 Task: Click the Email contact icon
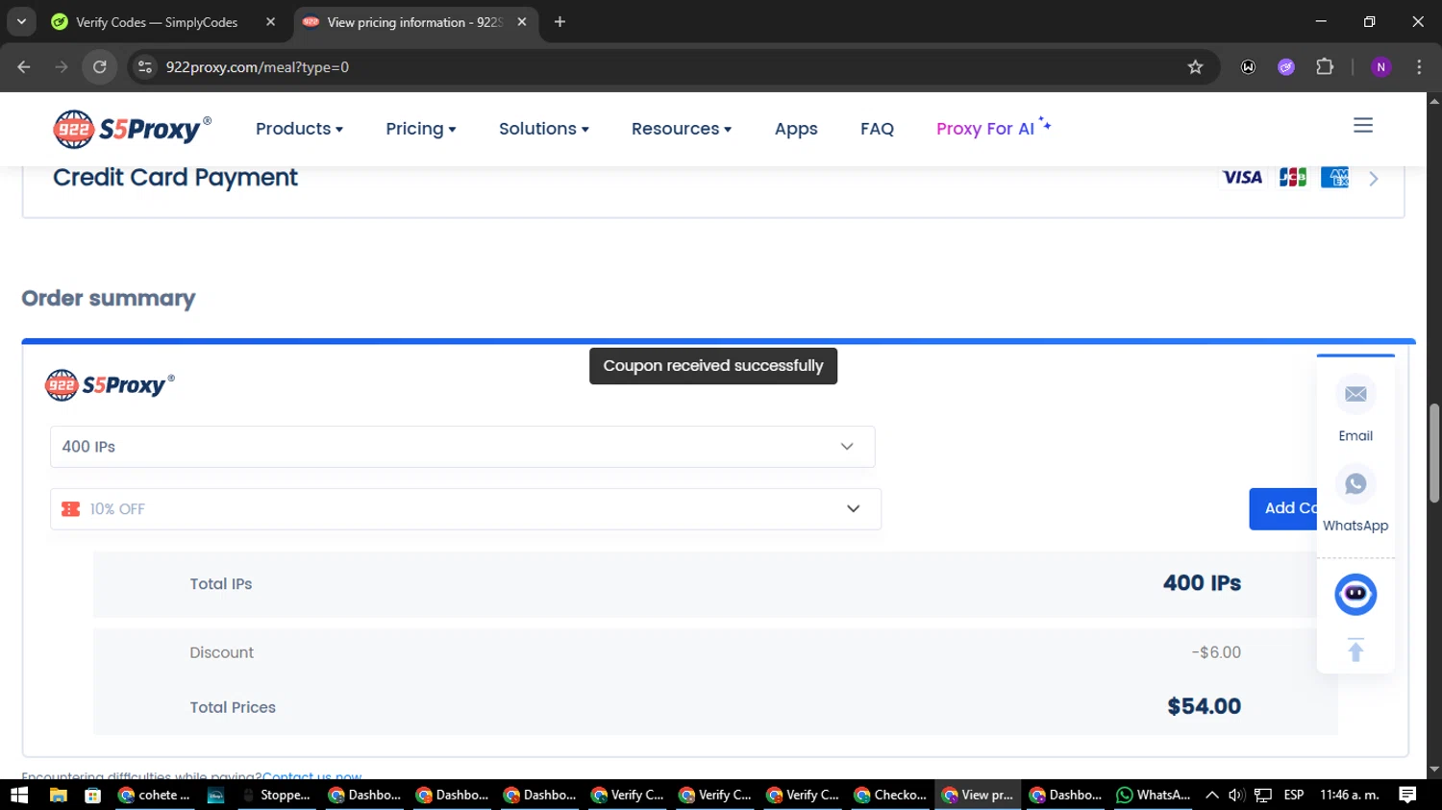(1355, 394)
